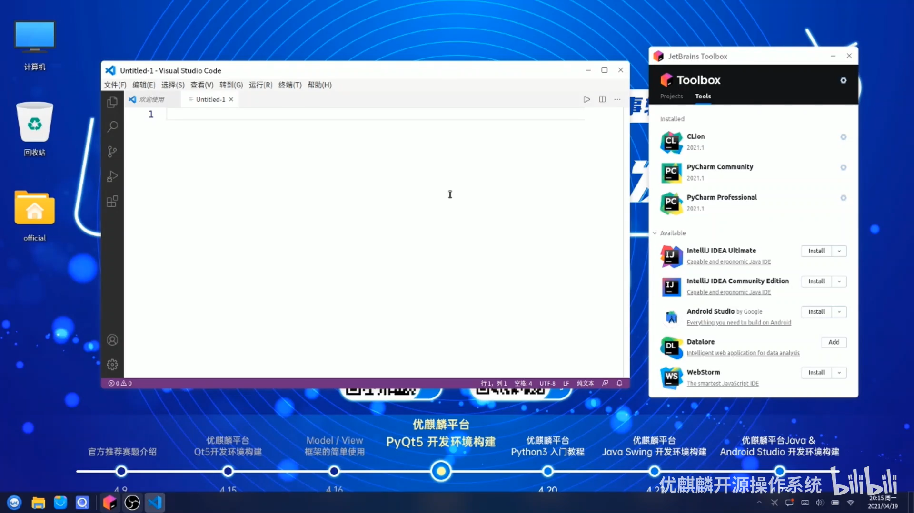914x513 pixels.
Task: Click the feedback icon in VS Code status bar
Action: tap(605, 383)
